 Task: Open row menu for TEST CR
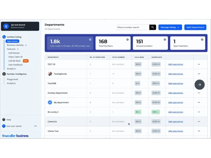(199, 64)
